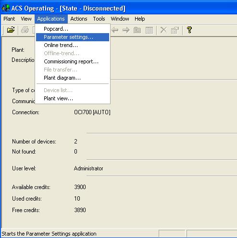Click the User level: label
The width and height of the screenshot is (237, 238).
(24, 168)
